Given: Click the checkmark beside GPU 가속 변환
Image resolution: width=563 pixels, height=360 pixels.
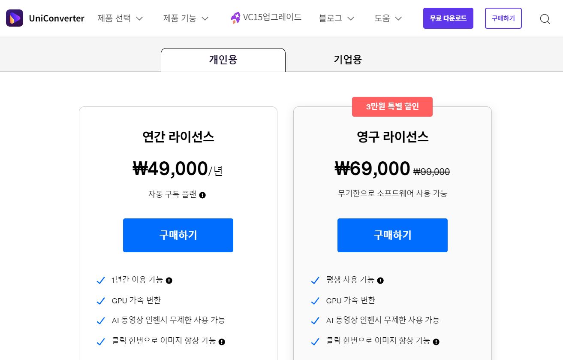Looking at the screenshot, I should [x=101, y=300].
